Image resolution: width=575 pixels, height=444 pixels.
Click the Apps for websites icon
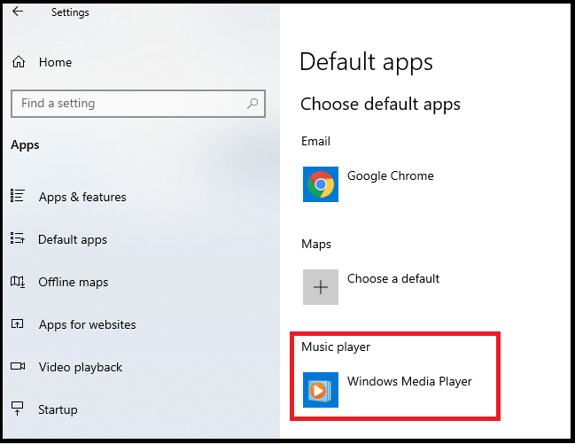[17, 323]
